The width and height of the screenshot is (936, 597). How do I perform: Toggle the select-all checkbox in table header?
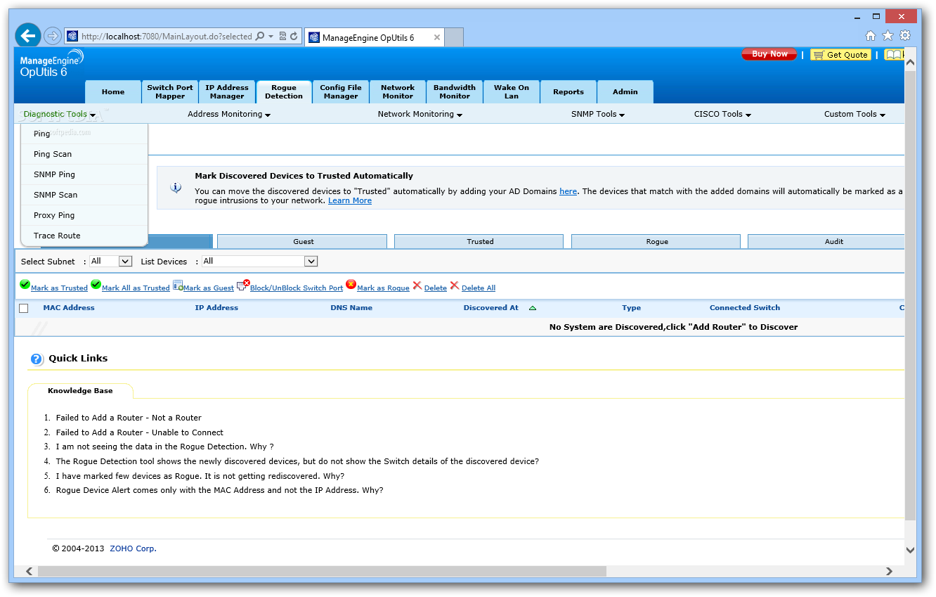coord(24,308)
